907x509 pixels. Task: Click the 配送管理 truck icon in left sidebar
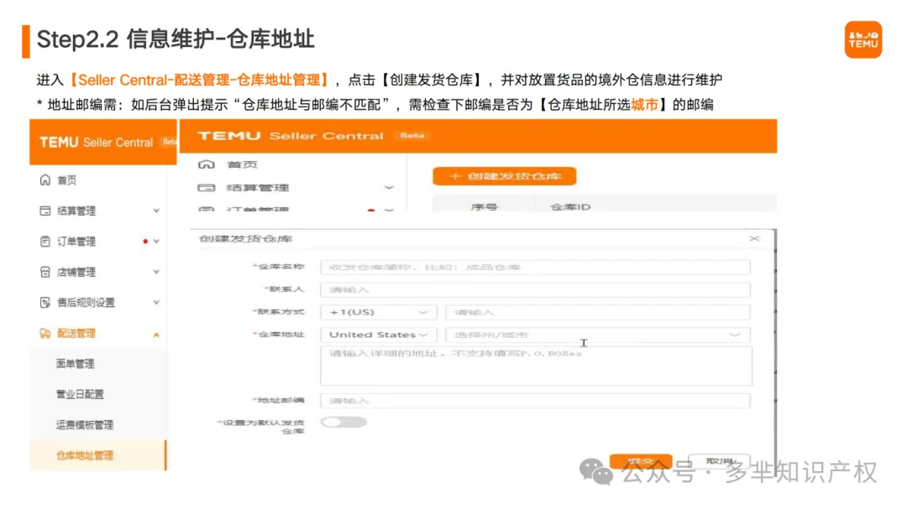(x=45, y=334)
